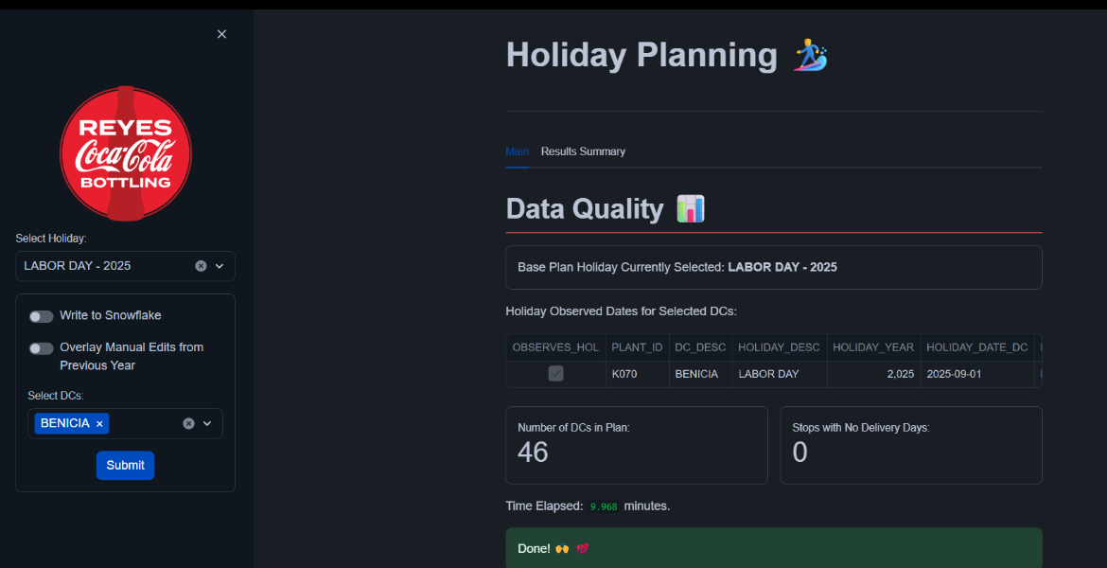Image resolution: width=1107 pixels, height=568 pixels.
Task: Click the surfer emoji next to Holiday Planning
Action: (x=810, y=55)
